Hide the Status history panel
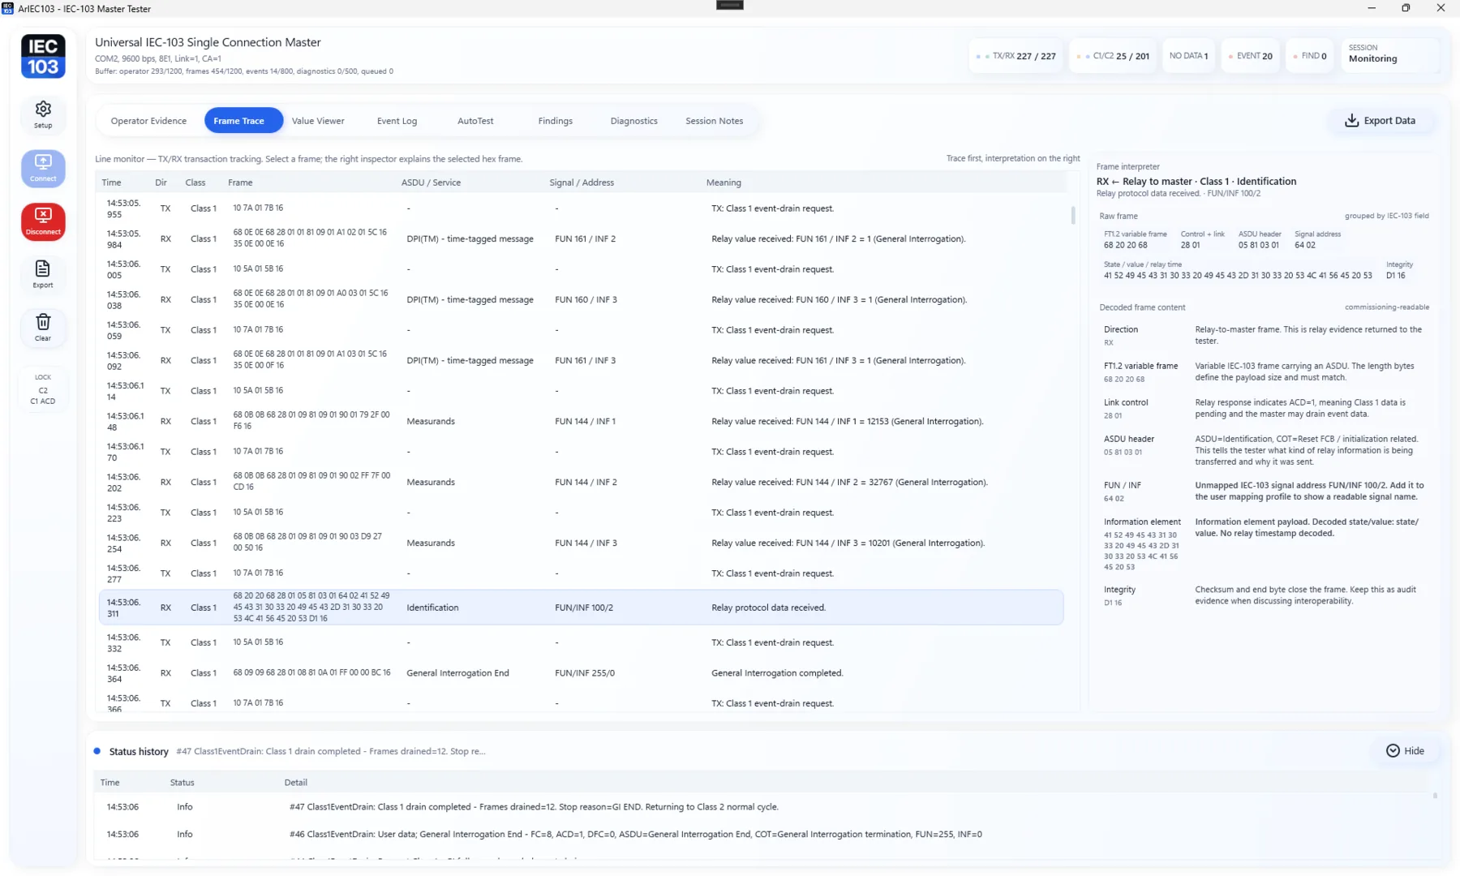Image resolution: width=1460 pixels, height=876 pixels. (x=1405, y=751)
